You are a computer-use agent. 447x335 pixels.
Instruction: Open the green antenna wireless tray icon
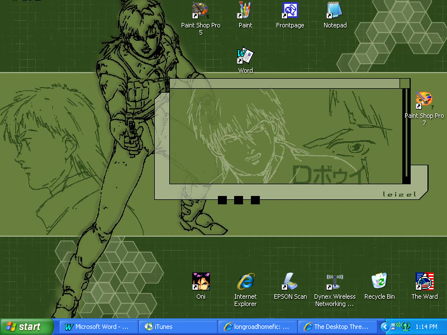pos(406,327)
